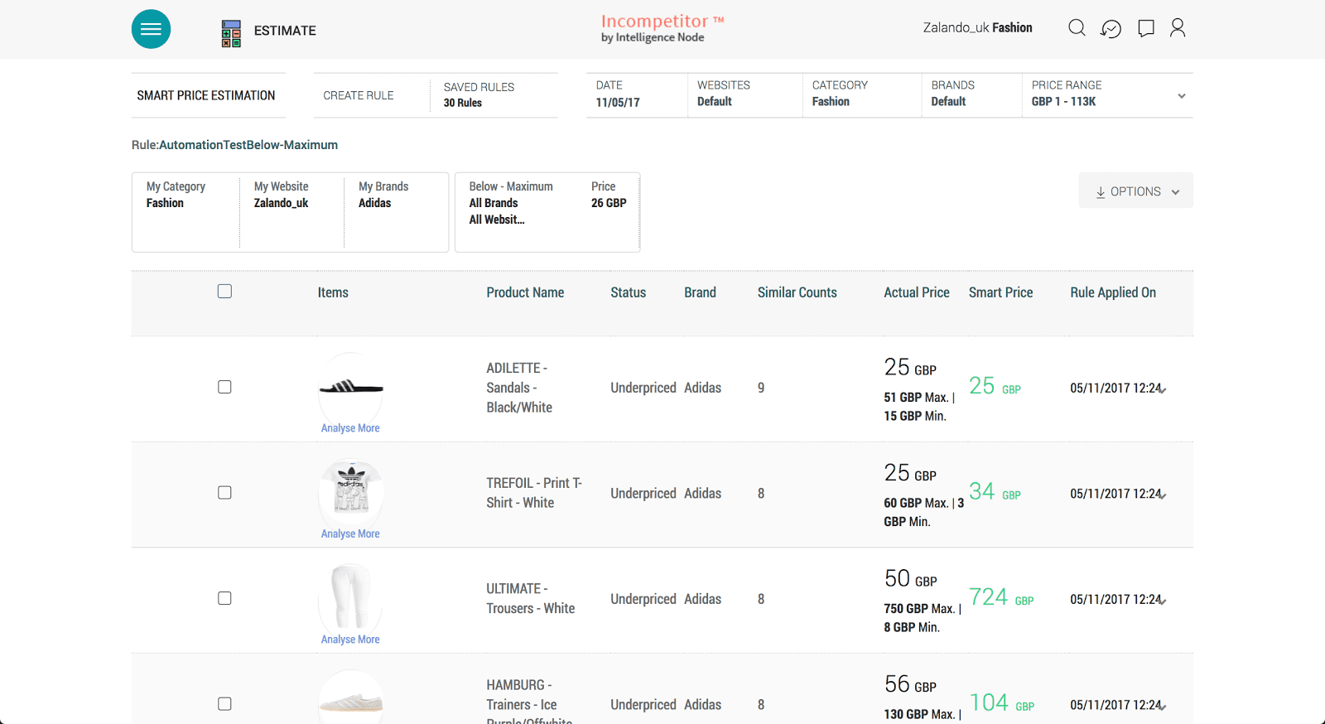This screenshot has height=724, width=1325.
Task: Click the Rule Applied On column header
Action: 1113,292
